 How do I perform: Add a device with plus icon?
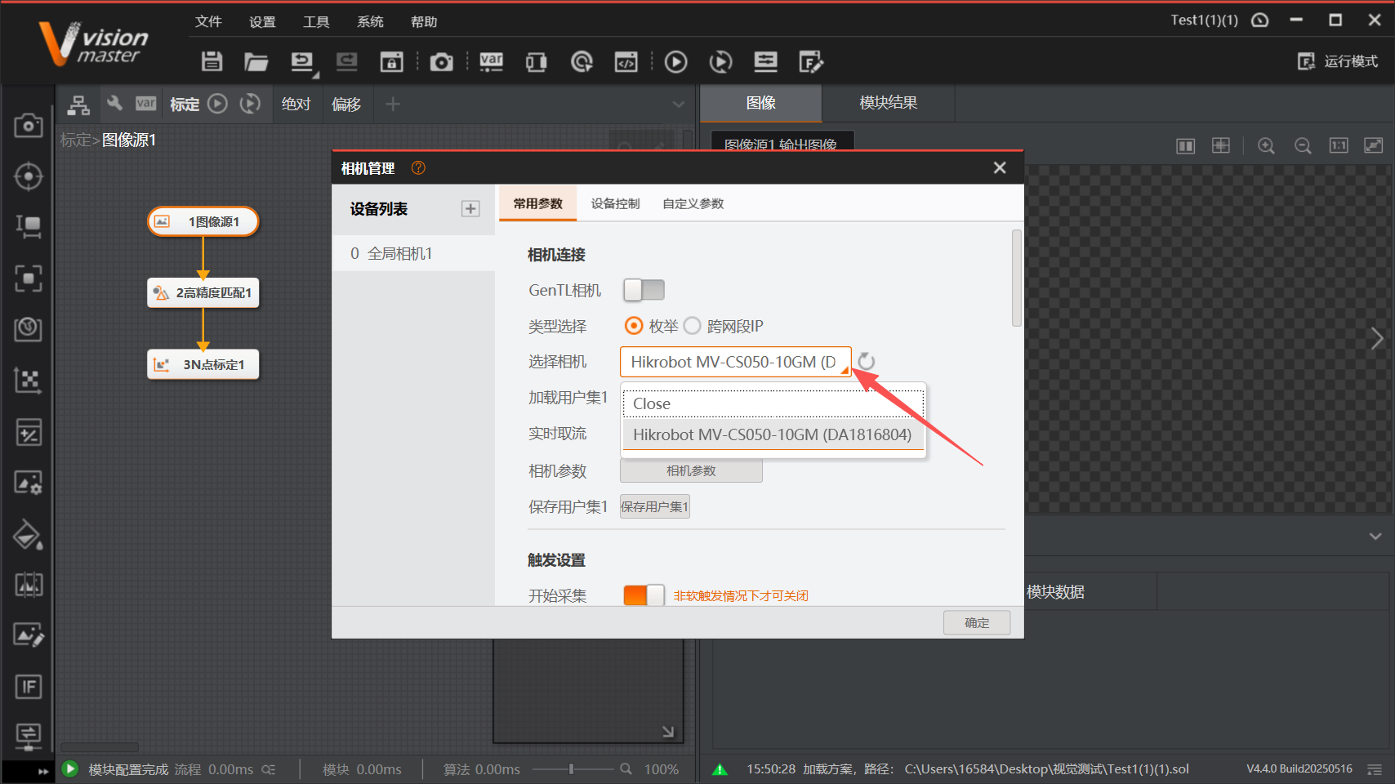tap(470, 209)
